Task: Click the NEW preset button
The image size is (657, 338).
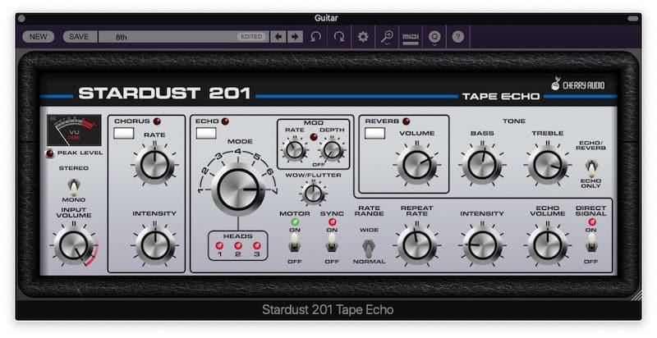Action: click(38, 37)
